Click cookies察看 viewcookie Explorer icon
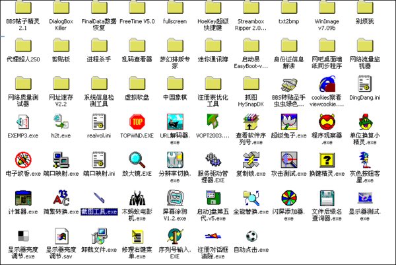The height and width of the screenshot is (265, 396). point(327,84)
